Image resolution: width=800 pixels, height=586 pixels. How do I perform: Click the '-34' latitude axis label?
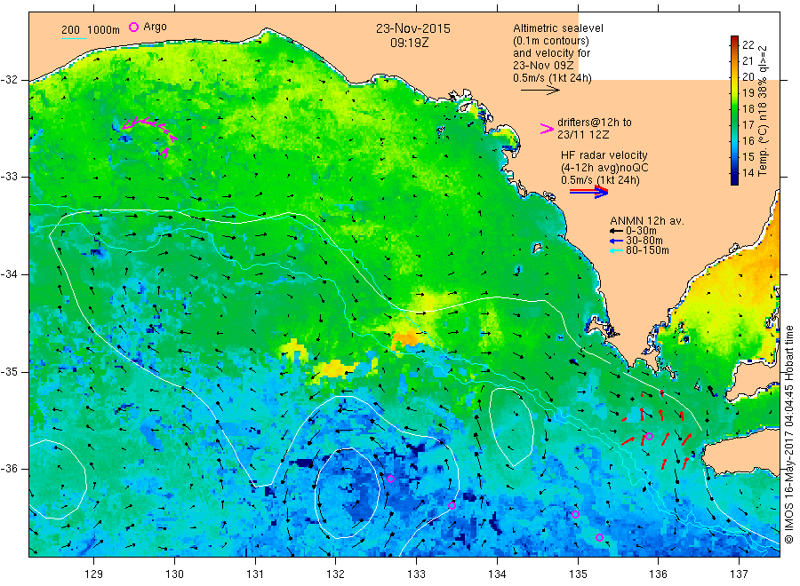9,274
